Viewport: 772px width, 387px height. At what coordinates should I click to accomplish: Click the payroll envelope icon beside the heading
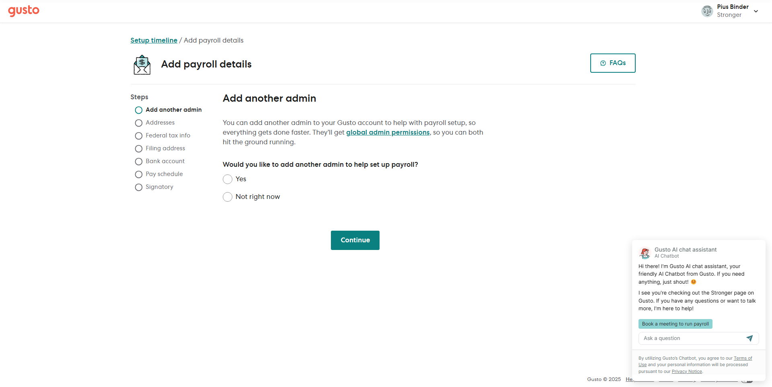coord(142,65)
